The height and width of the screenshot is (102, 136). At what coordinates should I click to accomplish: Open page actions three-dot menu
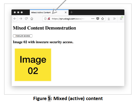93,19
